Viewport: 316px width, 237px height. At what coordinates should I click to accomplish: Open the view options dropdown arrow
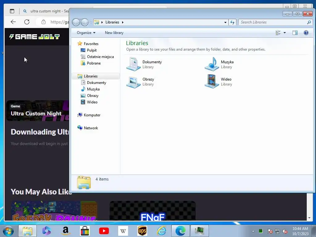(x=285, y=33)
